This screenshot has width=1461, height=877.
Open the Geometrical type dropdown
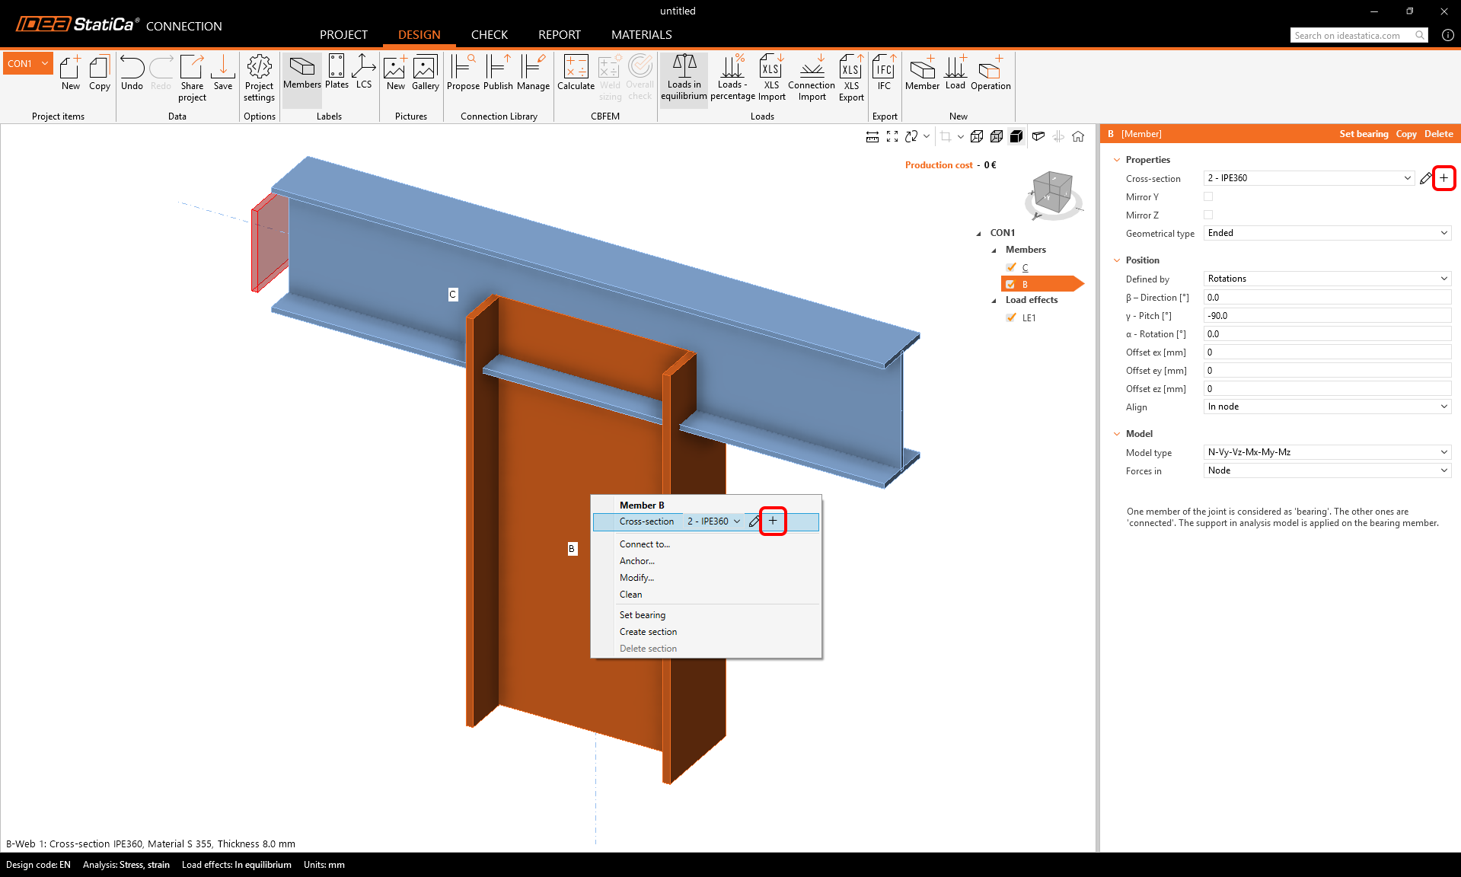(1327, 233)
